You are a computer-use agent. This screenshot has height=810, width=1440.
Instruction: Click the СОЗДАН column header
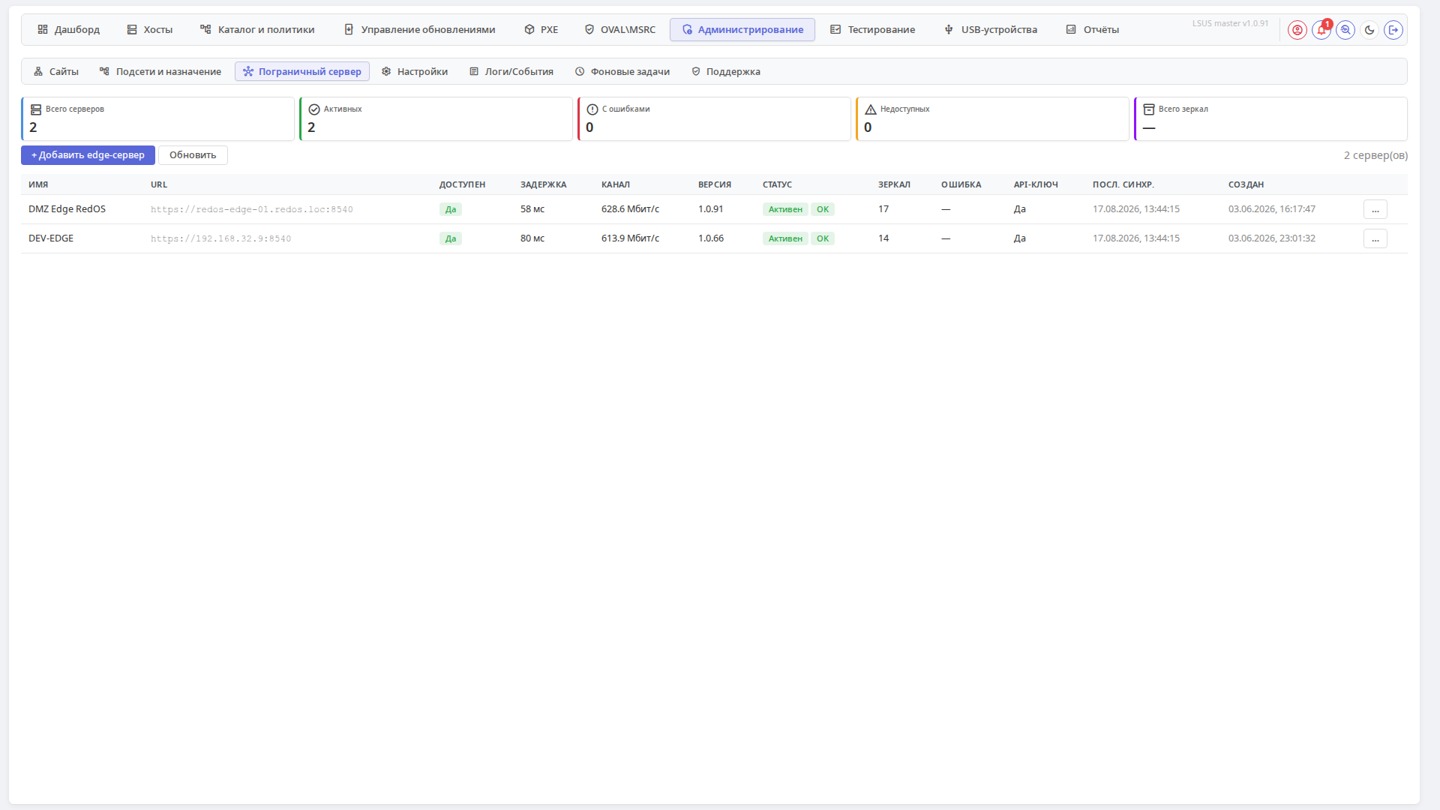click(1246, 184)
